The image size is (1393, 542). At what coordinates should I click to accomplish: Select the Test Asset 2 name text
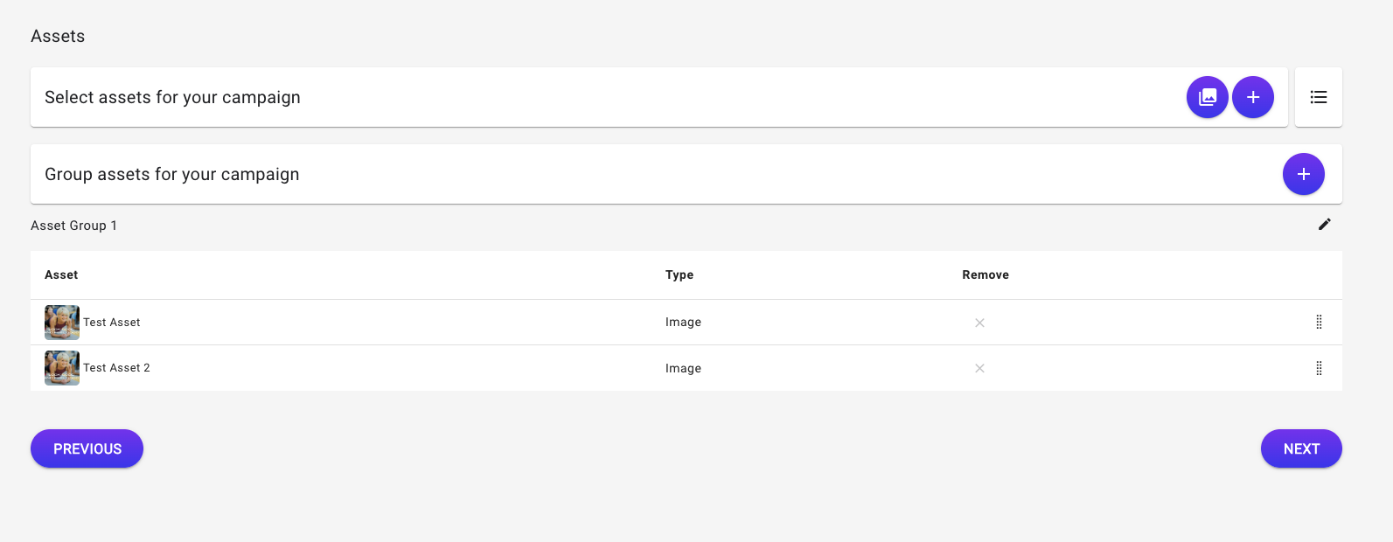[x=116, y=368]
